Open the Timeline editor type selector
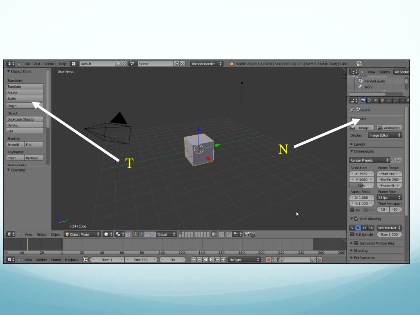This screenshot has width=420, height=315. pyautogui.click(x=10, y=260)
